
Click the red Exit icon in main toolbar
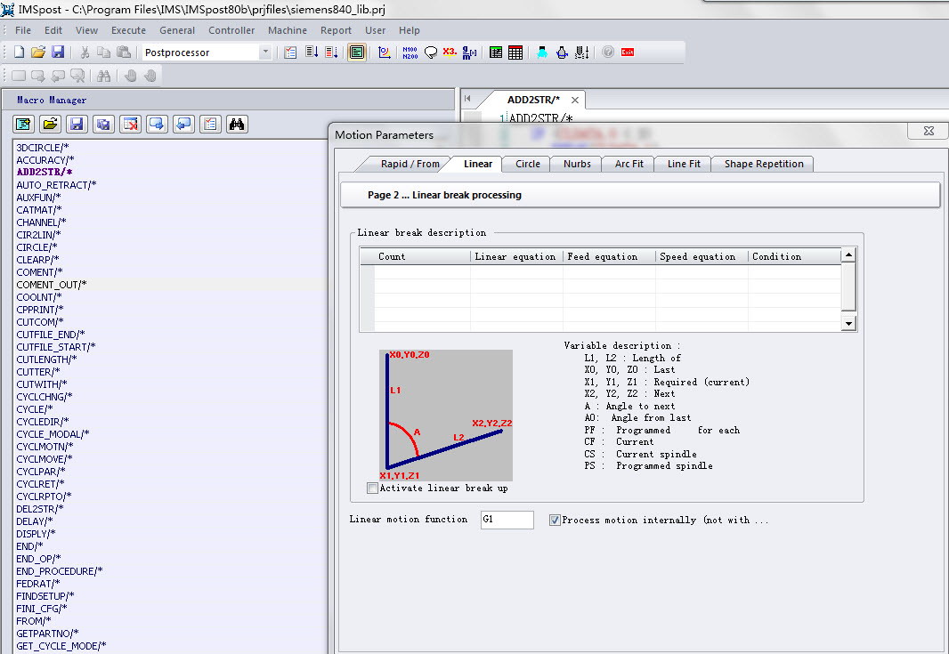tap(628, 52)
